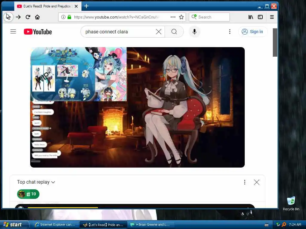Image resolution: width=306 pixels, height=229 pixels.
Task: Open the chat options three-dot menu
Action: point(245,182)
